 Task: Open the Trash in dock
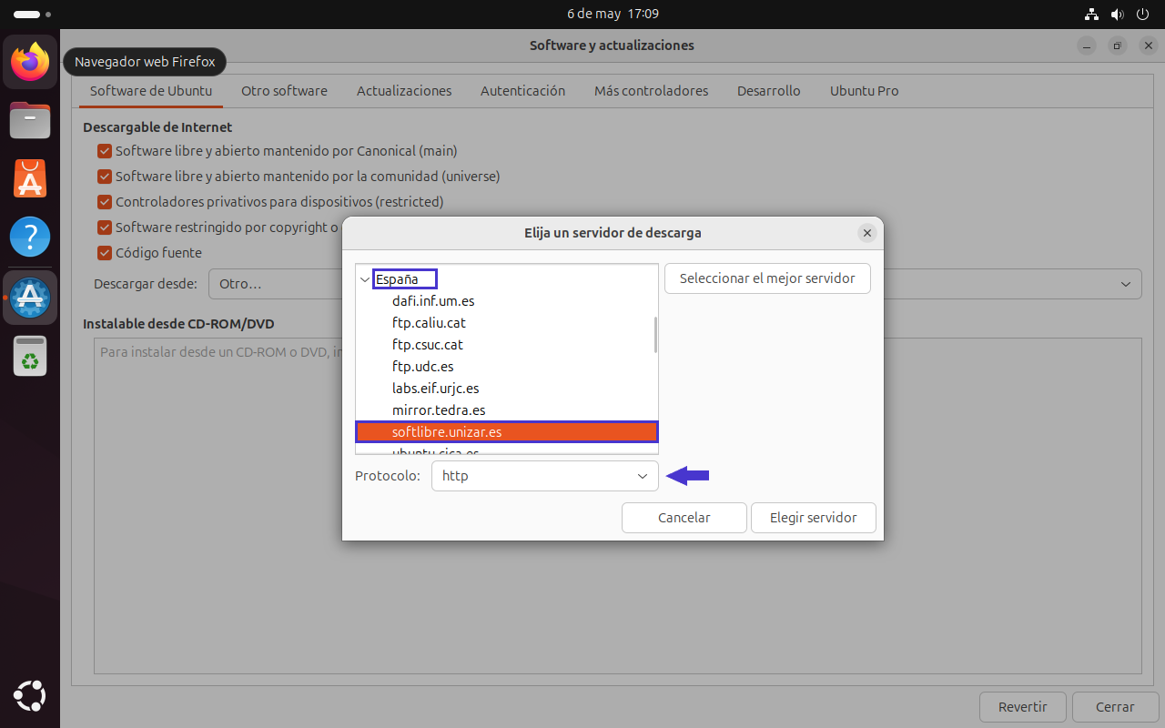pyautogui.click(x=30, y=355)
